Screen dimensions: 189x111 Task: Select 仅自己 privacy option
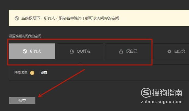coord(128,51)
